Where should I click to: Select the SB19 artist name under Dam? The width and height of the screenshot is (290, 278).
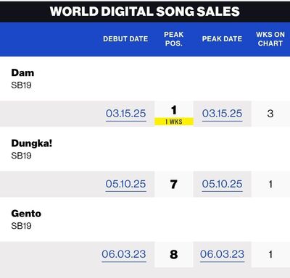point(21,85)
